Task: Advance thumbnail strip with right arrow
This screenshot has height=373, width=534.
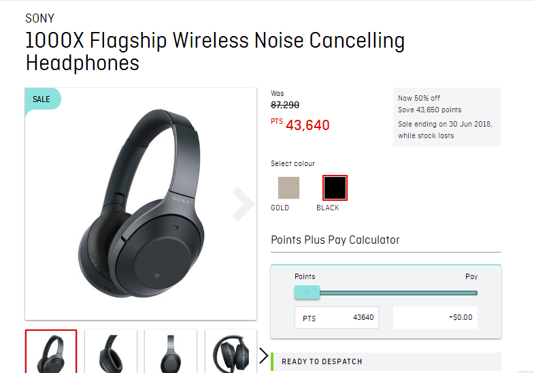Action: pos(263,355)
